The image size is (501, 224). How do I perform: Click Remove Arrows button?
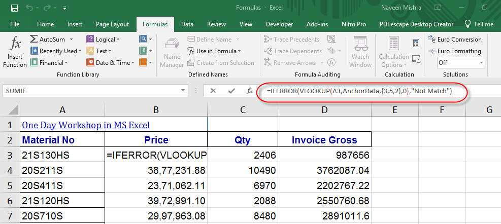(x=289, y=62)
